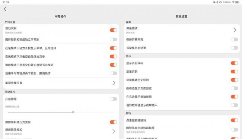This screenshot has width=242, height=139.
Task: Click the 笔记存储位置 label text
Action: click(x=14, y=83)
